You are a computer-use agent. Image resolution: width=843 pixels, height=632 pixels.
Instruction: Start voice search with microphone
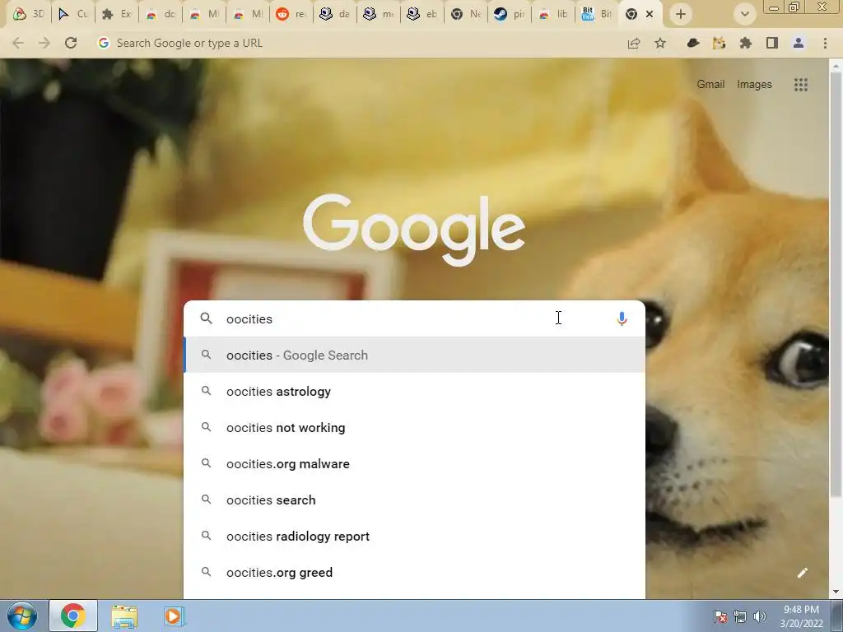[622, 318]
